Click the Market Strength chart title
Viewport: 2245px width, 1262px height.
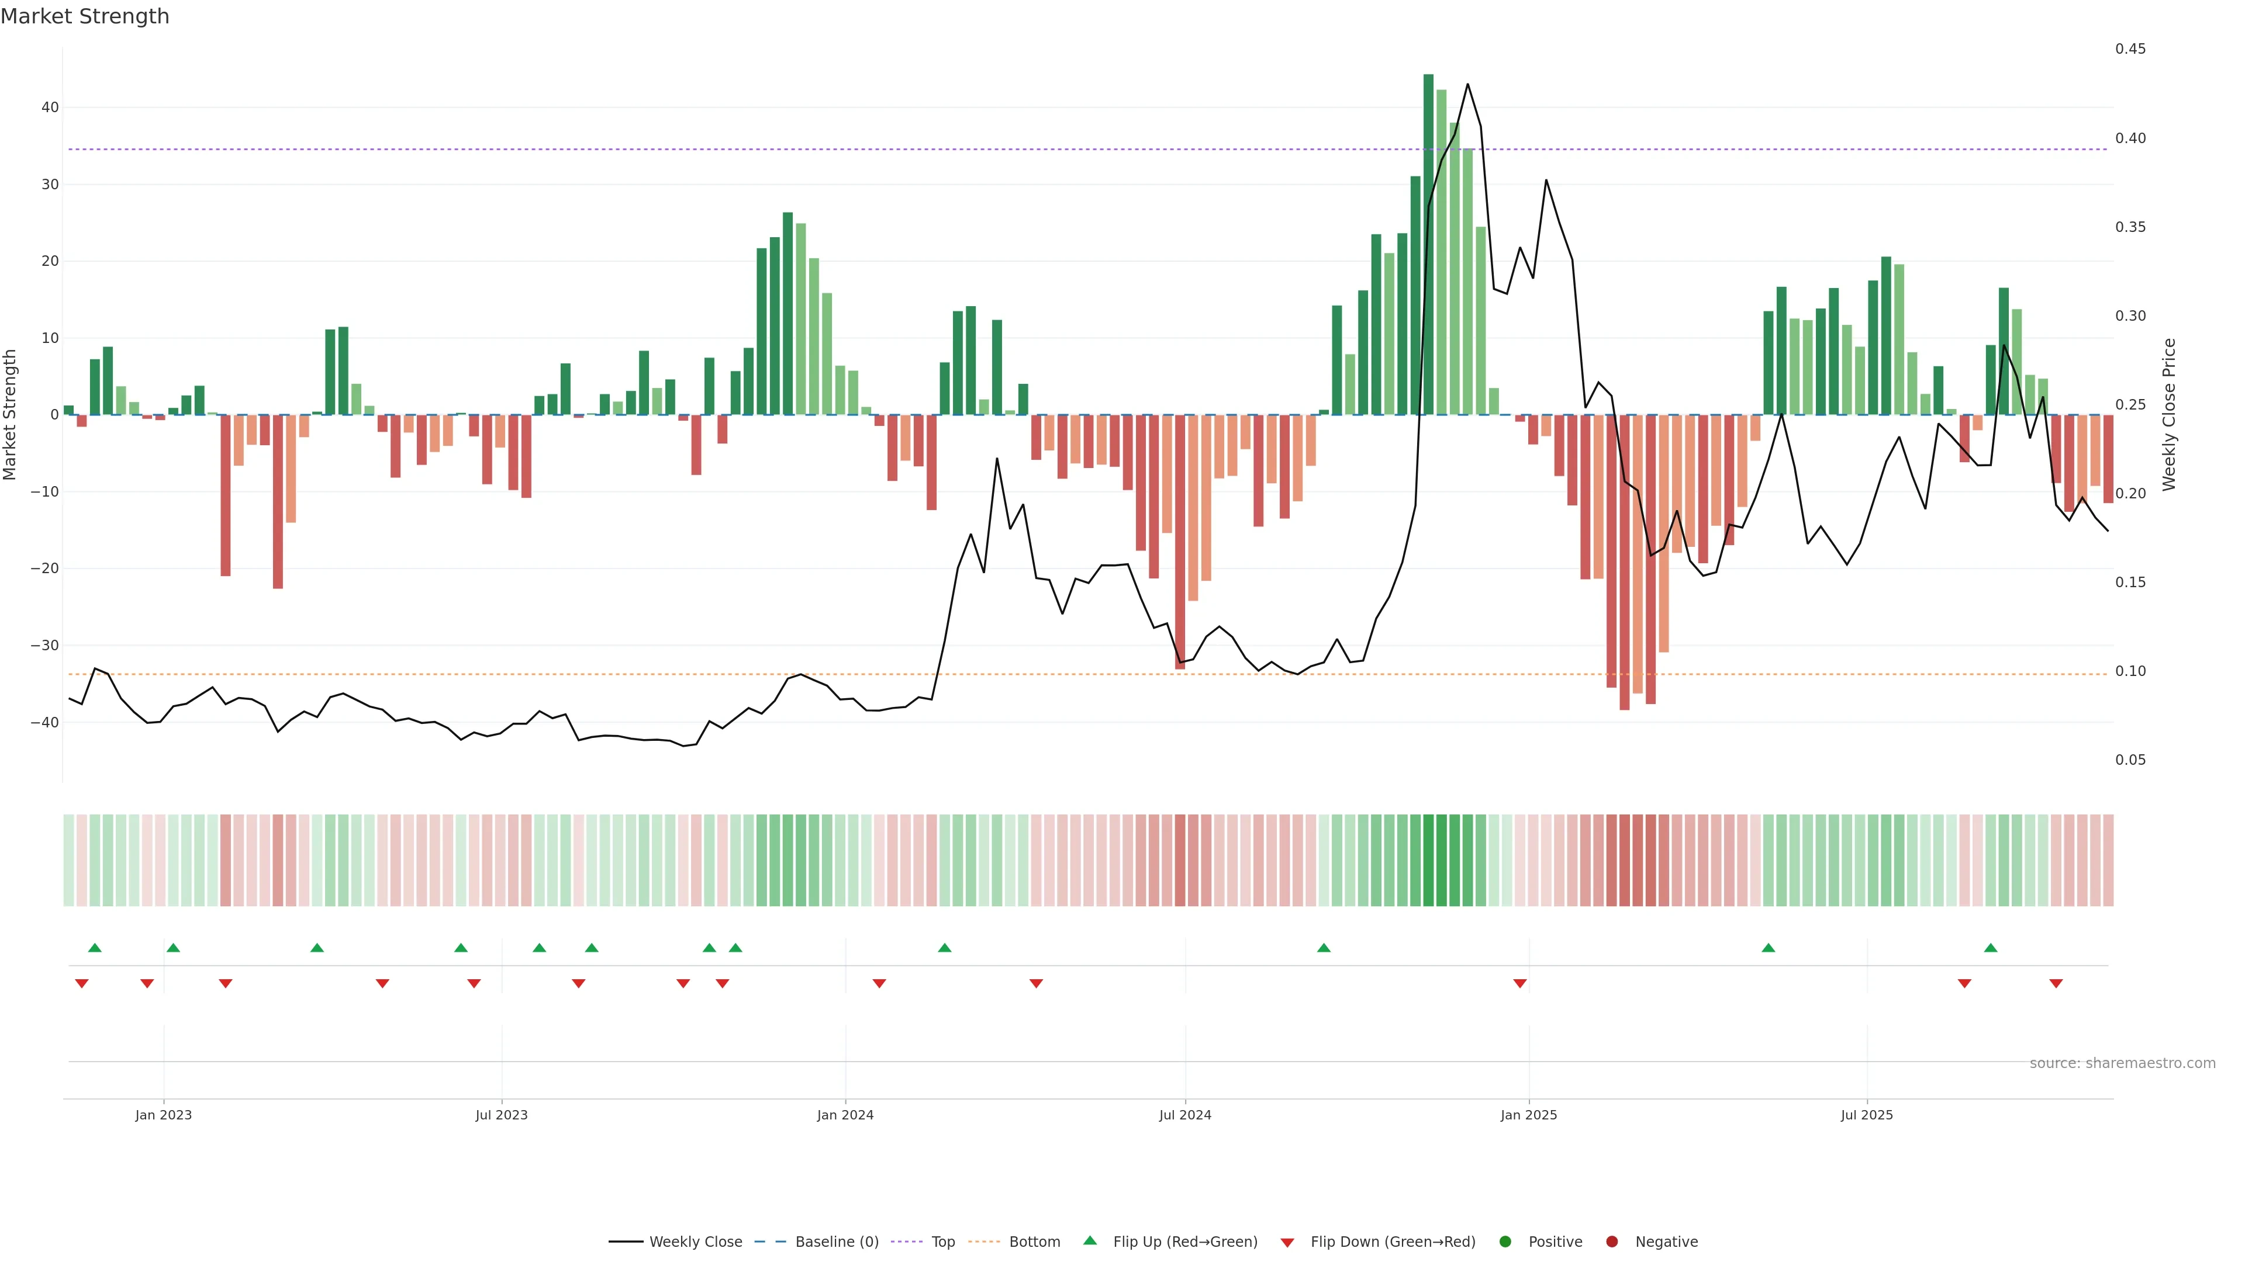(x=85, y=16)
